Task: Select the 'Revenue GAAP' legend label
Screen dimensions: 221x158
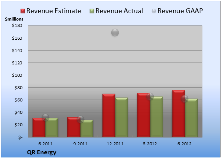Action: click(180, 11)
